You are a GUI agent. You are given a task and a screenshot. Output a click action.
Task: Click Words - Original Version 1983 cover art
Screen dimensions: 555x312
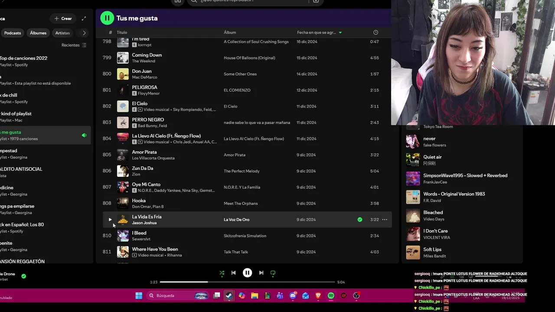tap(413, 197)
